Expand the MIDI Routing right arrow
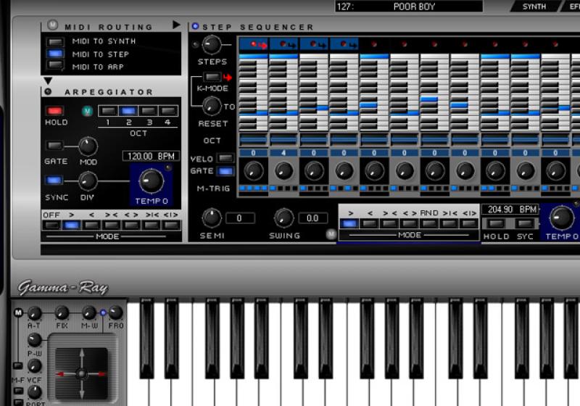Screen dimensions: 580x406 pyautogui.click(x=176, y=25)
